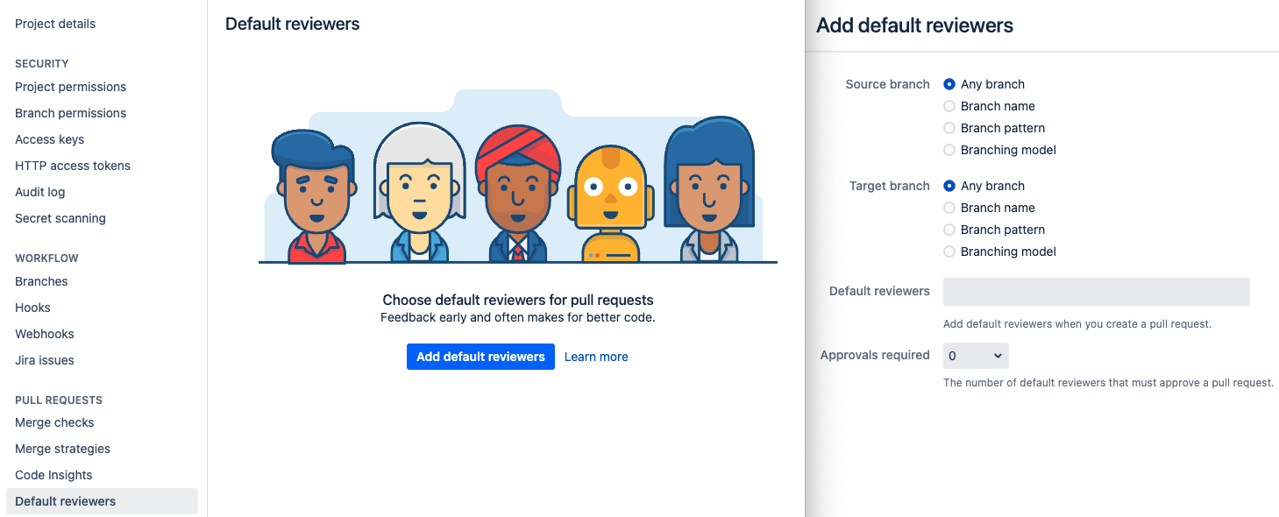Open Code Insights in sidebar

point(53,475)
